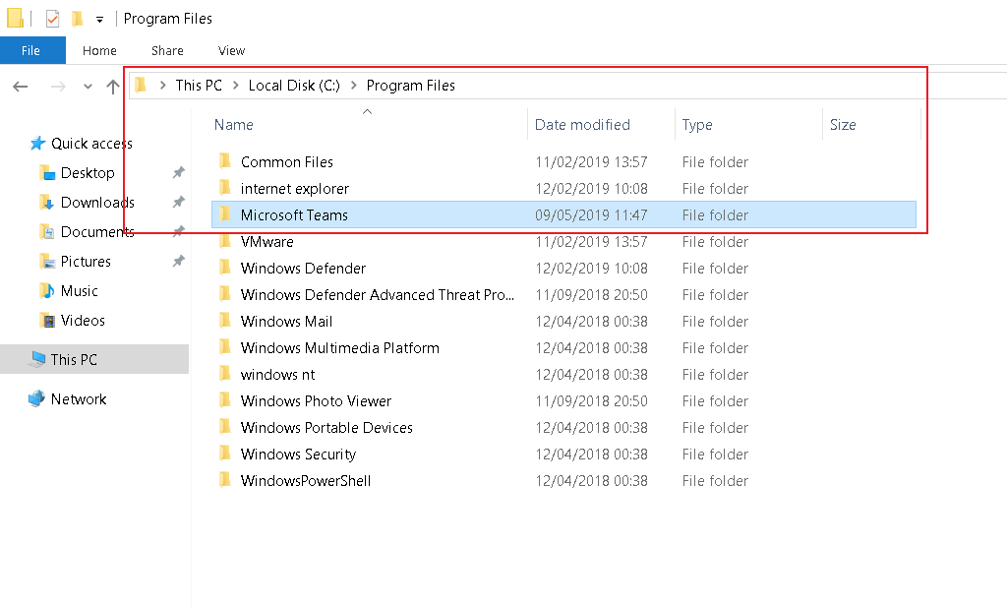The width and height of the screenshot is (1007, 607).
Task: Unpin Downloads from Quick access
Action: pos(178,202)
